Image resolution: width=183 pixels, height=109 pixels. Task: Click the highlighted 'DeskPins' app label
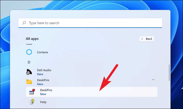(46, 90)
